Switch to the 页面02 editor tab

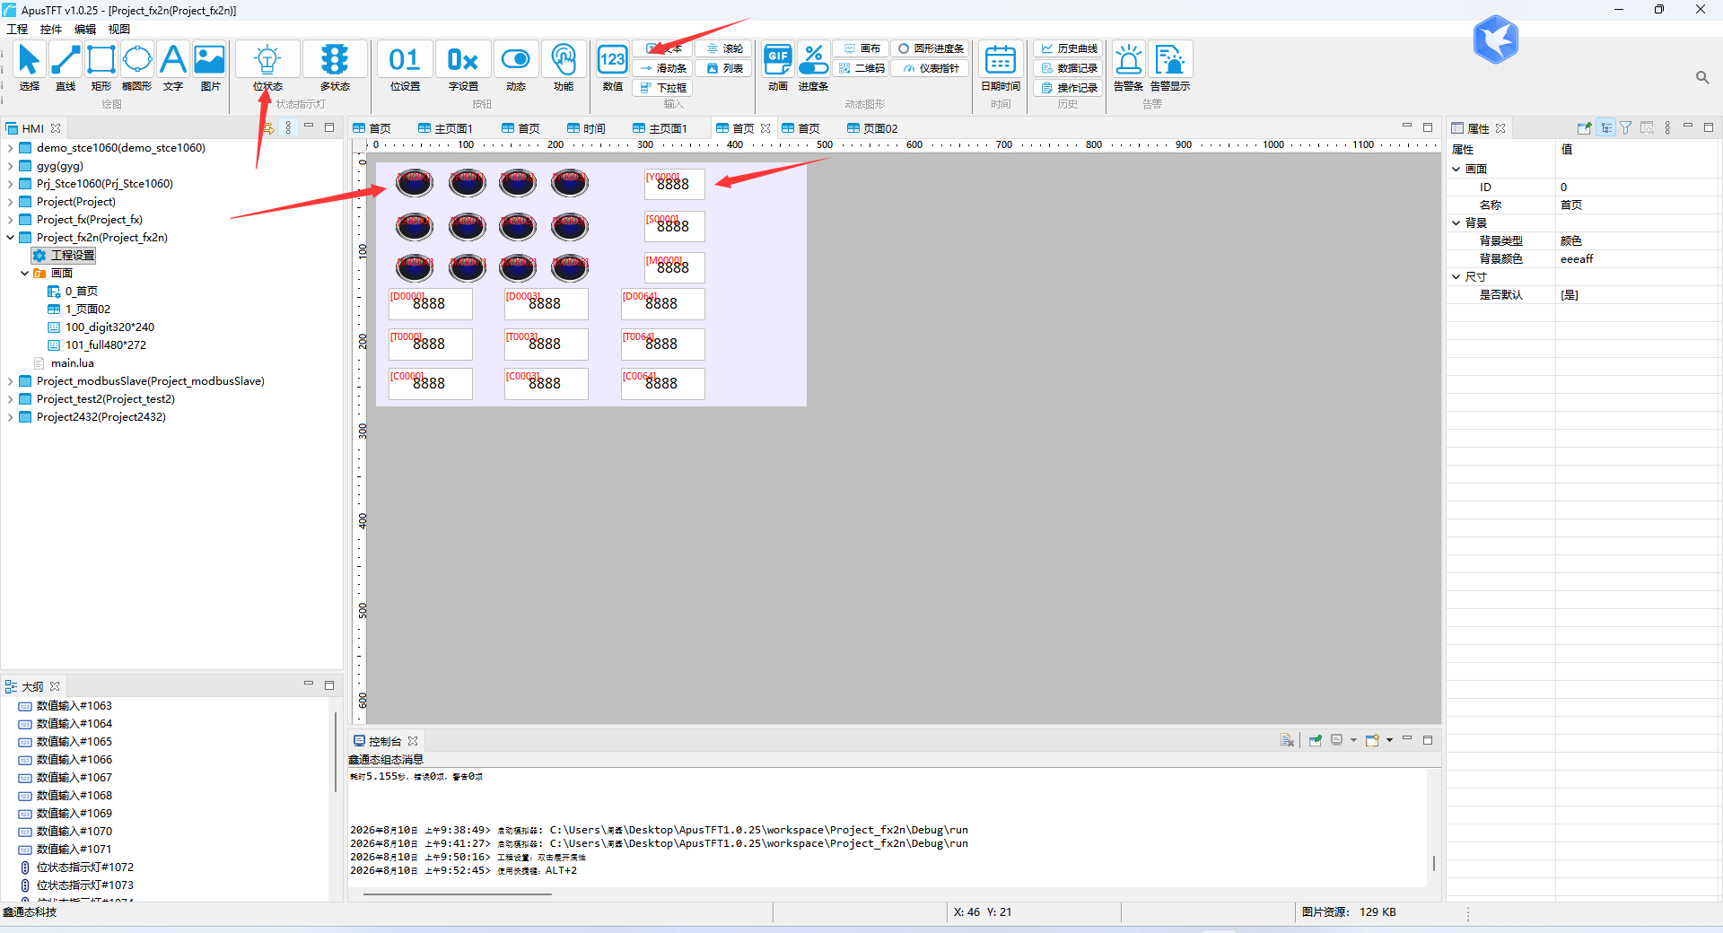[872, 128]
